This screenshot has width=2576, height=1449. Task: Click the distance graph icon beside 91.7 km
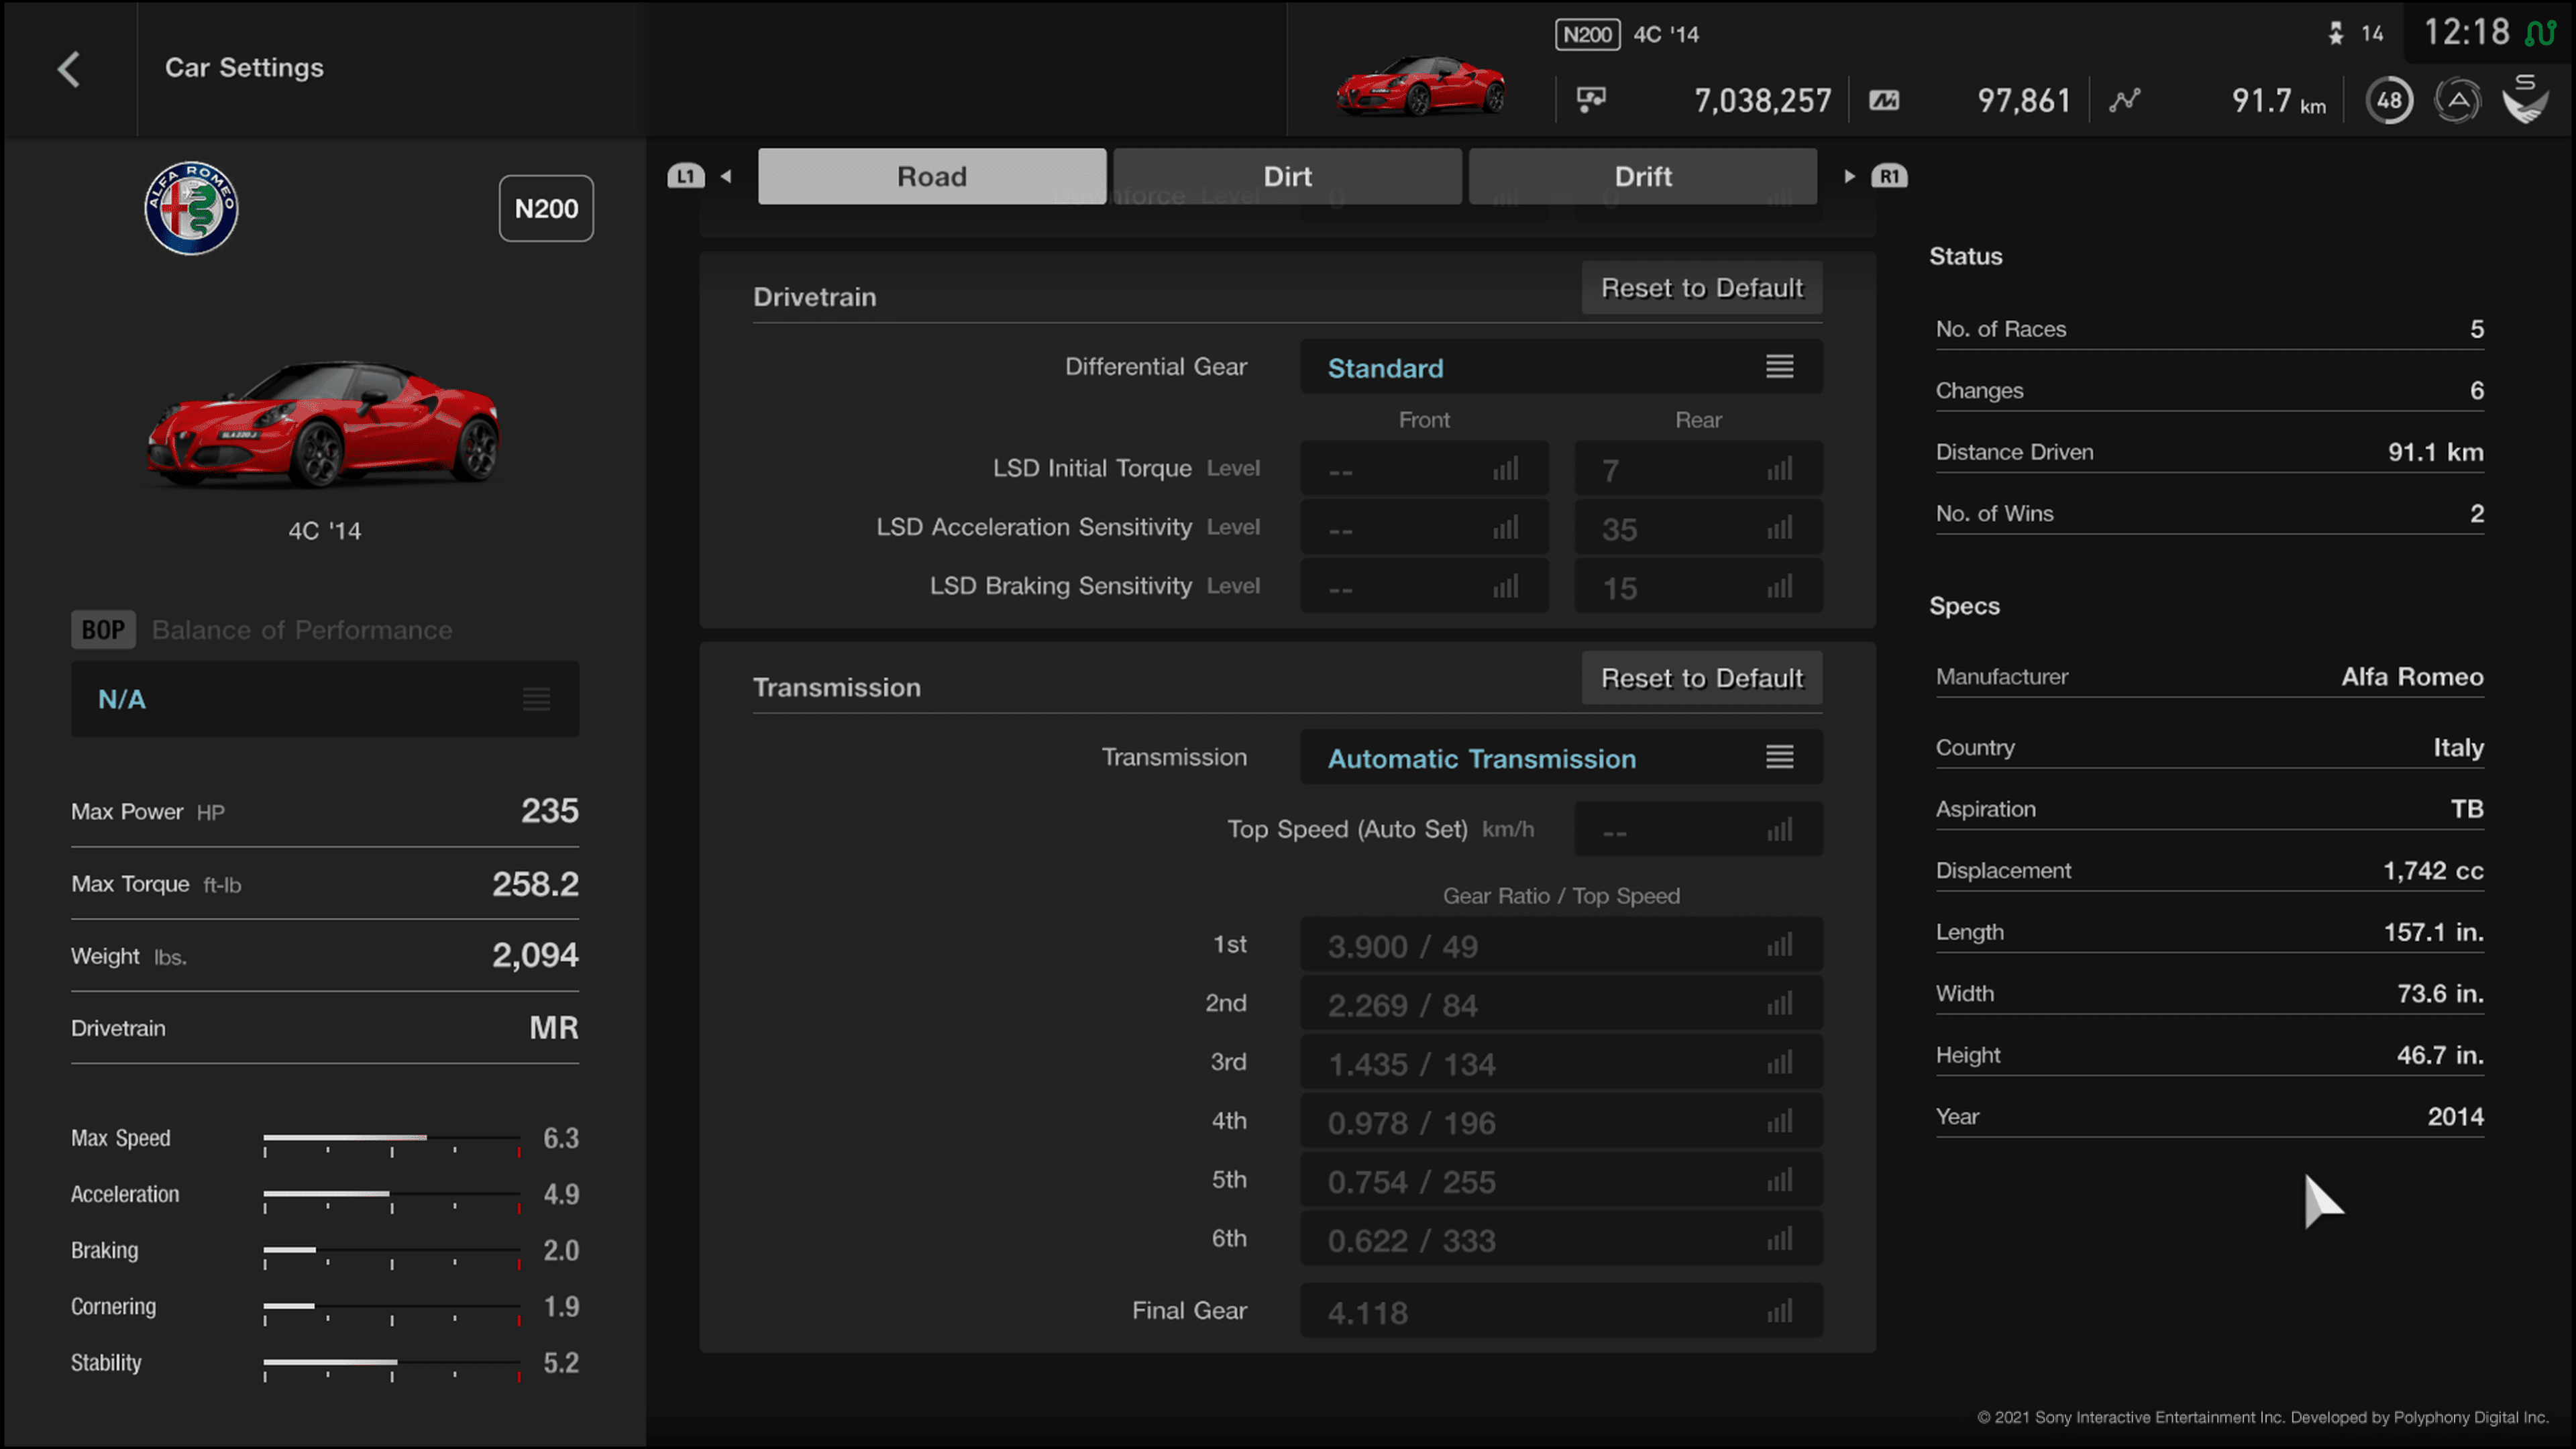tap(2125, 100)
